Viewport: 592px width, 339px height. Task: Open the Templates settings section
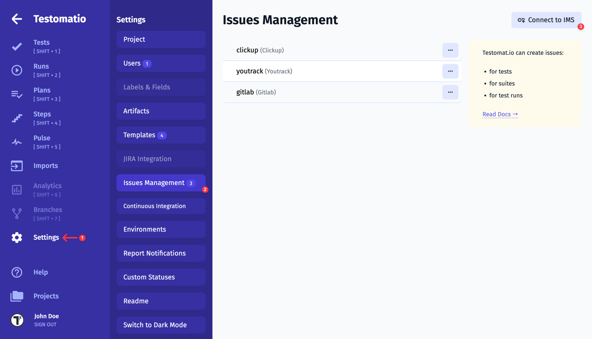[160, 135]
